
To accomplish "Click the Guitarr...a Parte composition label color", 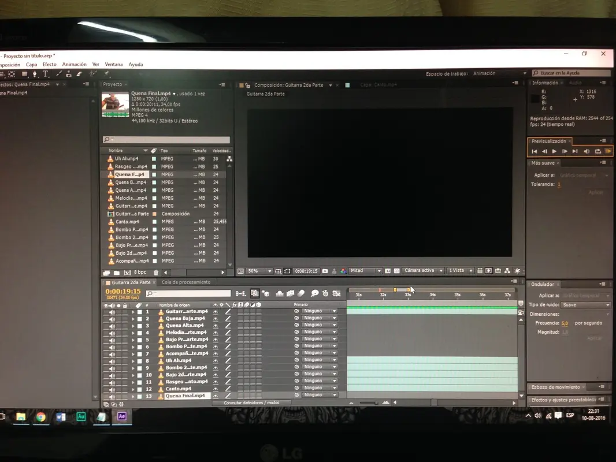I will click(x=154, y=214).
